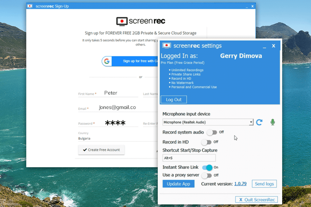Click the Shortcut field showing Alt+S
The width and height of the screenshot is (311, 207).
tap(189, 158)
